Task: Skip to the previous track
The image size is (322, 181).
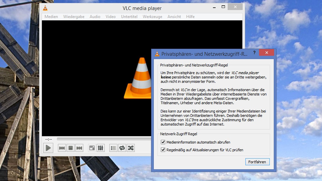Action: click(x=62, y=148)
